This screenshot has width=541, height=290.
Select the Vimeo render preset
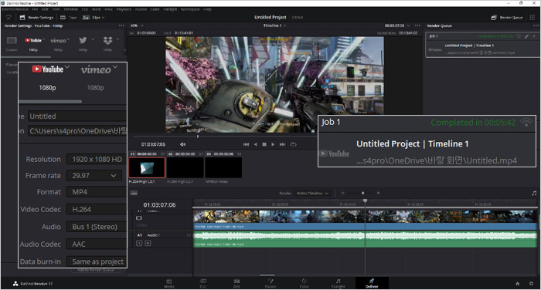pos(58,41)
